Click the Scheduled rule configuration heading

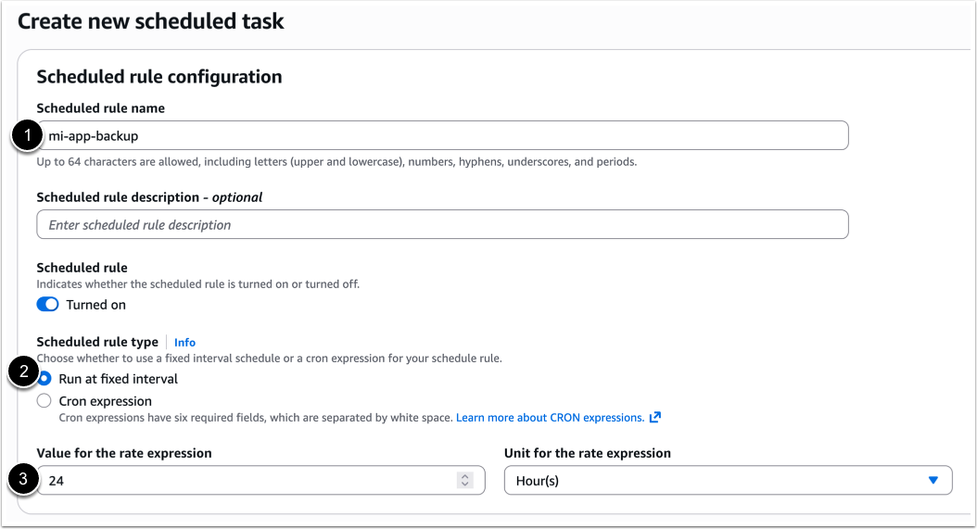159,77
